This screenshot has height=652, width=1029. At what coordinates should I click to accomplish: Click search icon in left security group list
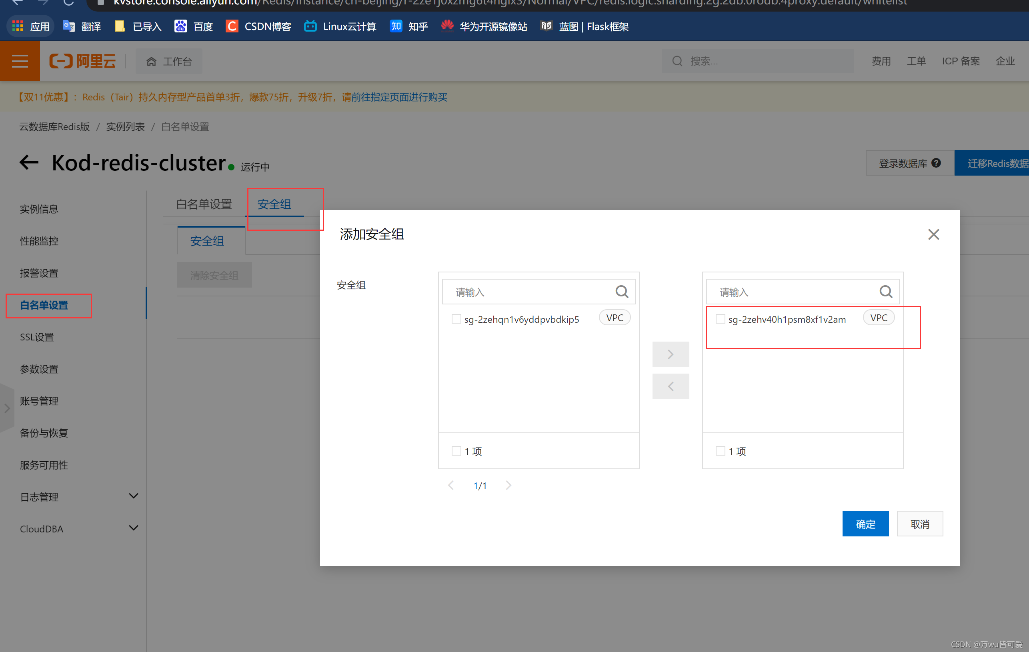coord(622,292)
